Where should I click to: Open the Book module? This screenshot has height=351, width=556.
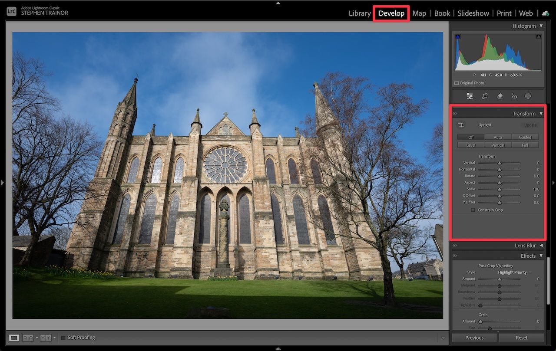tap(442, 13)
